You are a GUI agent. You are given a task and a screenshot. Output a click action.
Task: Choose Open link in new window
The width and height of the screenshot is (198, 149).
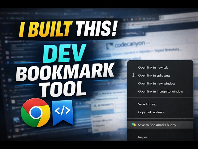point(157,84)
